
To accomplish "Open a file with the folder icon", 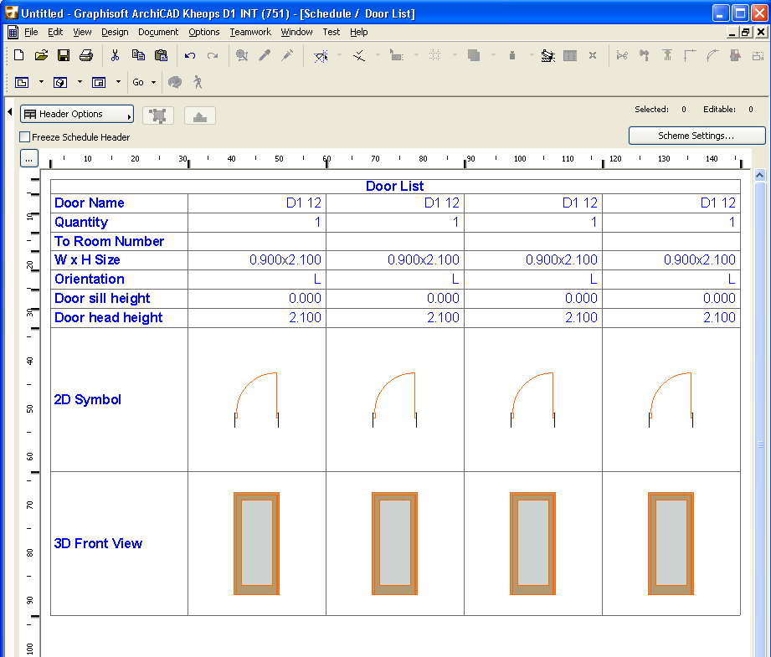I will [x=41, y=55].
